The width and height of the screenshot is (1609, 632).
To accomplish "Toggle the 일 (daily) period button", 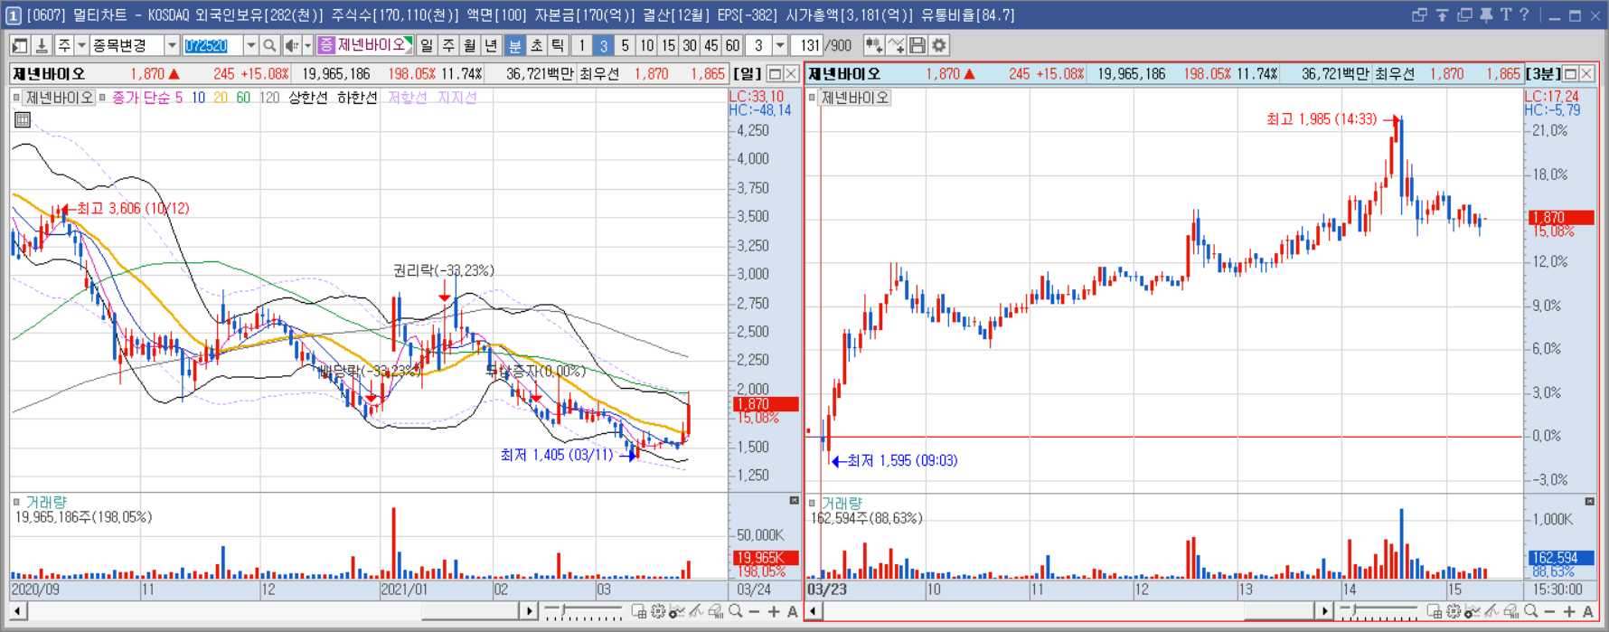I will 427,45.
